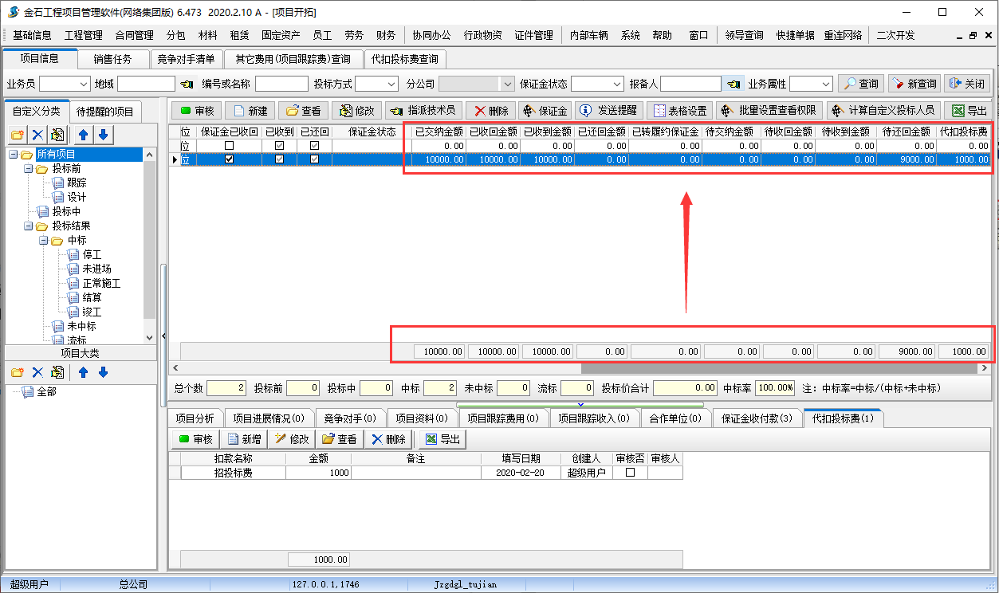999x593 pixels.
Task: Open the 投标方式 dropdown
Action: pos(391,84)
